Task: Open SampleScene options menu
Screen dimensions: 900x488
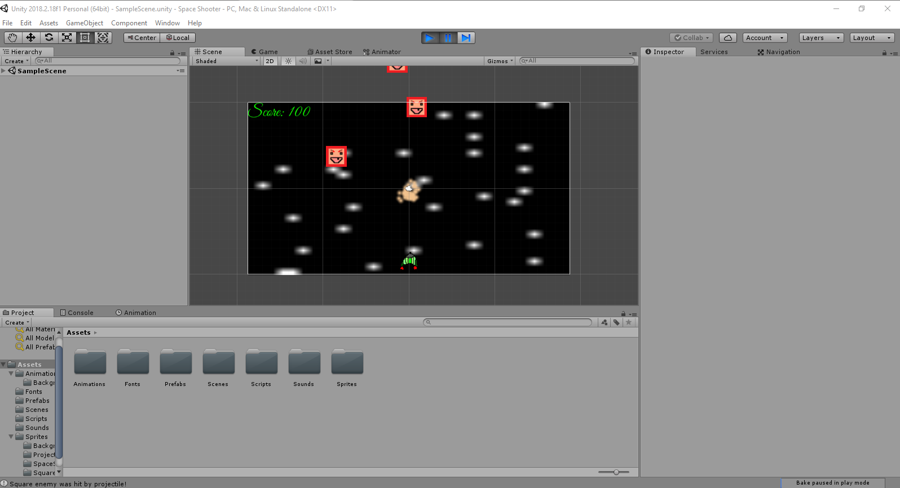Action: 180,71
